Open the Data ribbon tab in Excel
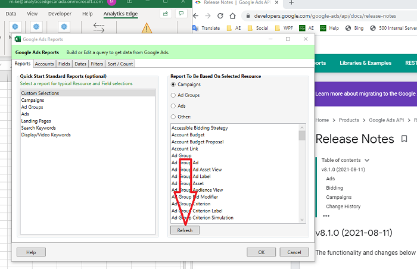Viewport: 417px width, 269px height. [11, 14]
